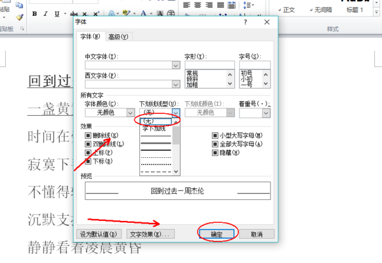Click the enclosed character icon
The image size is (382, 263).
tap(171, 13)
